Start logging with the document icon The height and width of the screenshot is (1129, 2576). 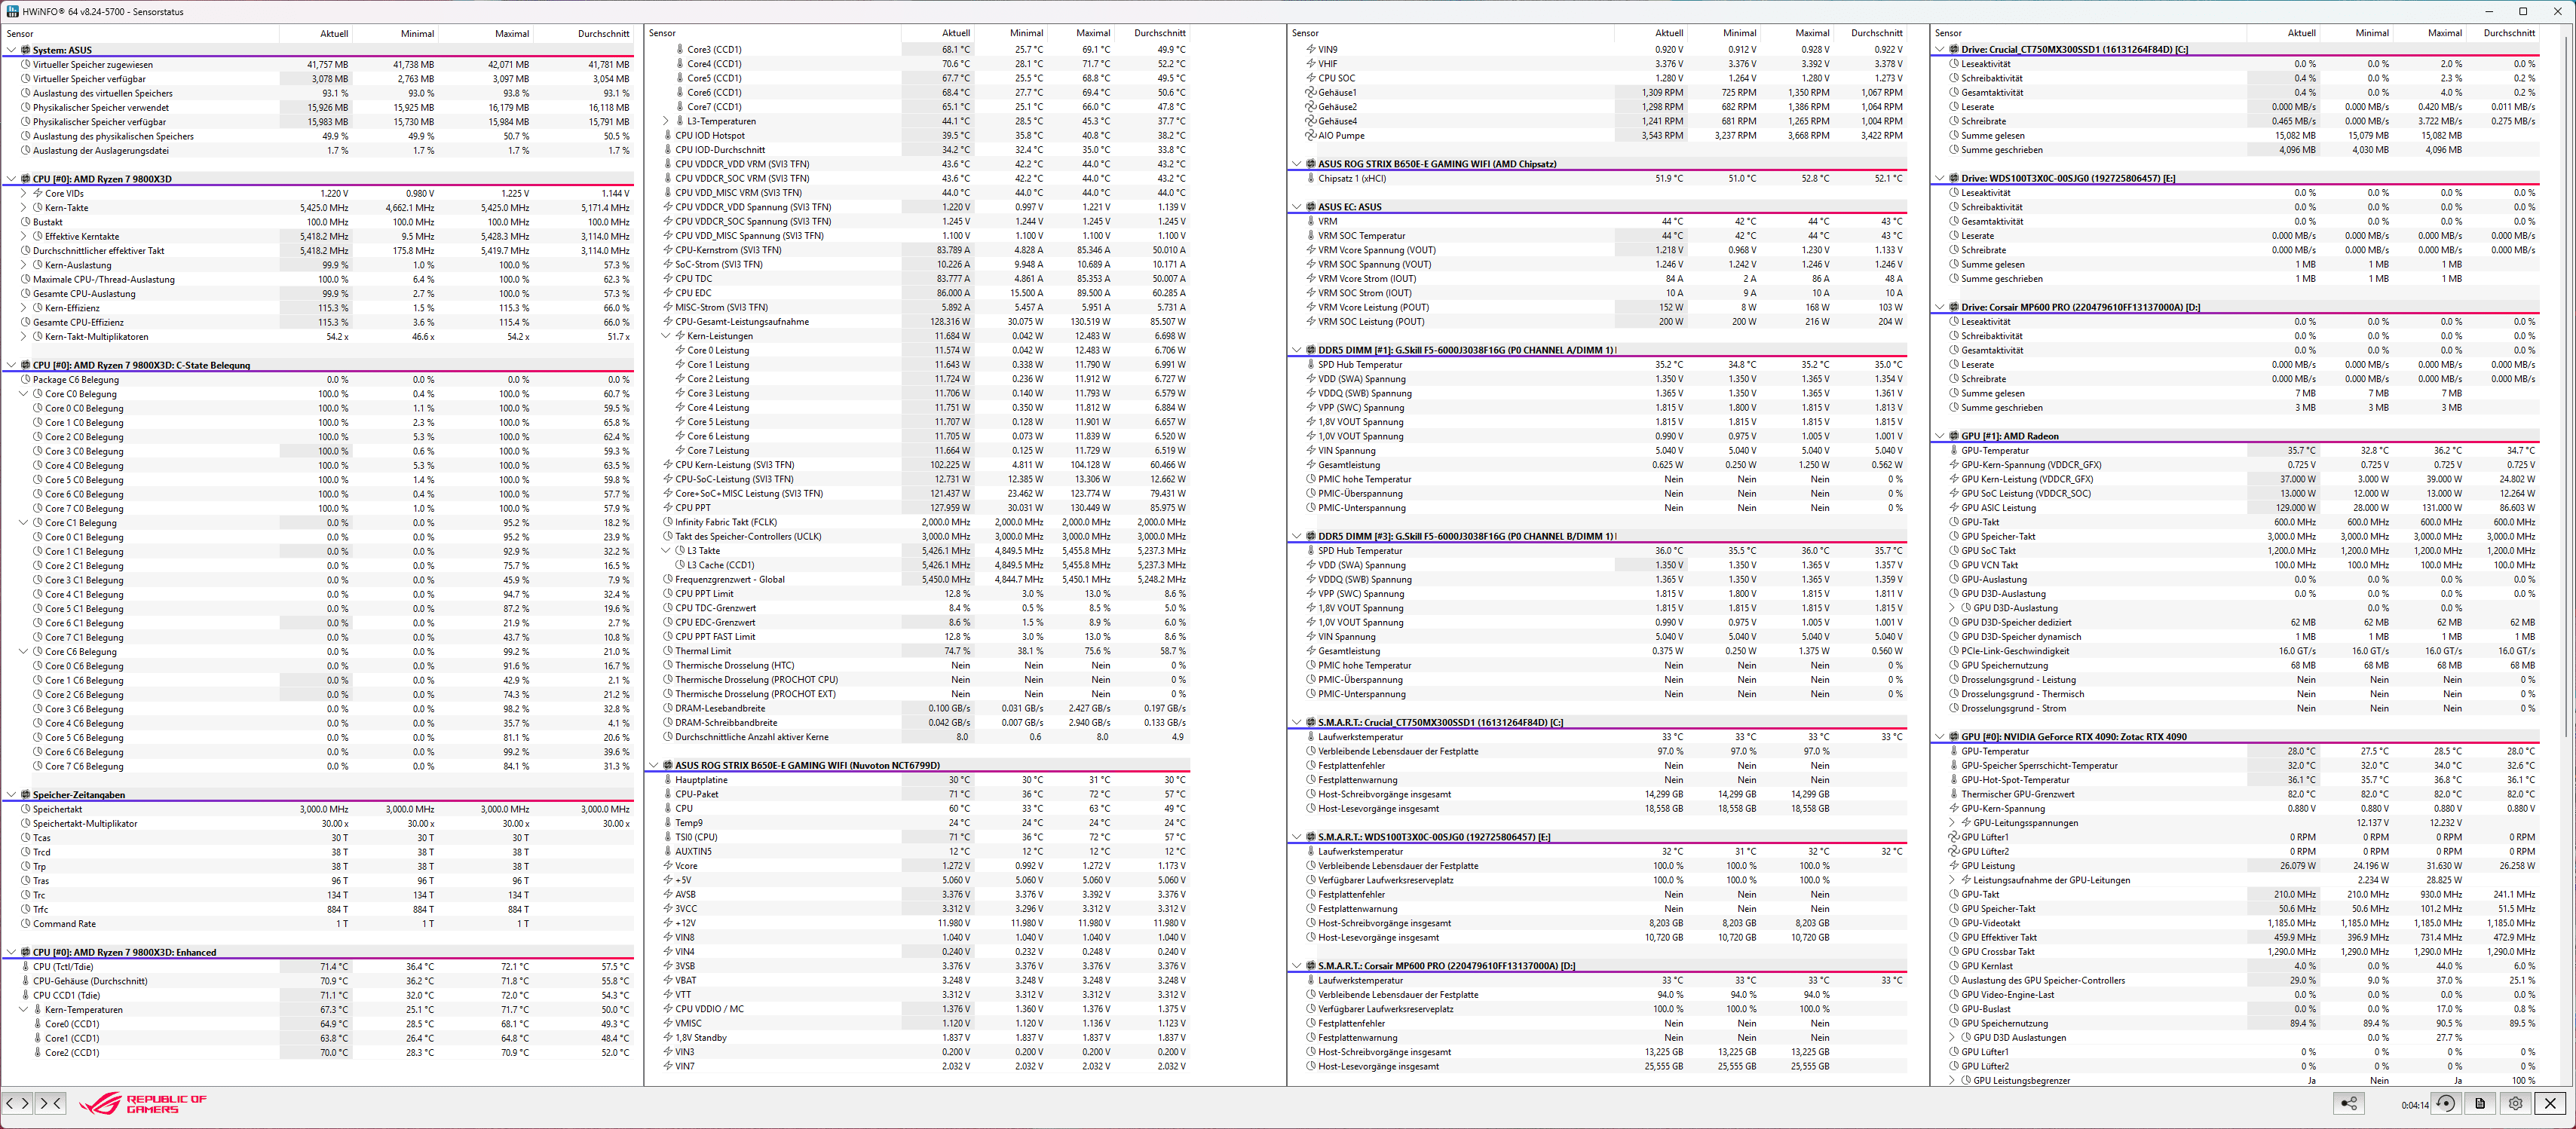[2480, 1103]
